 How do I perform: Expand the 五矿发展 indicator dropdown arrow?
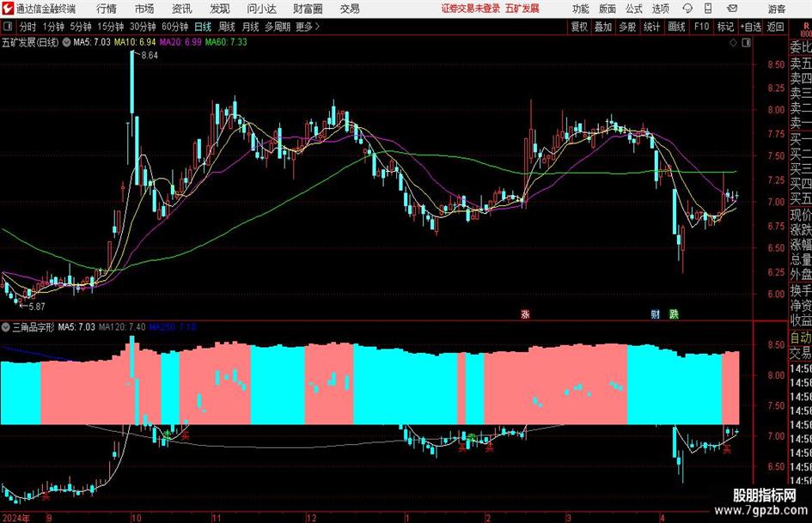click(66, 42)
